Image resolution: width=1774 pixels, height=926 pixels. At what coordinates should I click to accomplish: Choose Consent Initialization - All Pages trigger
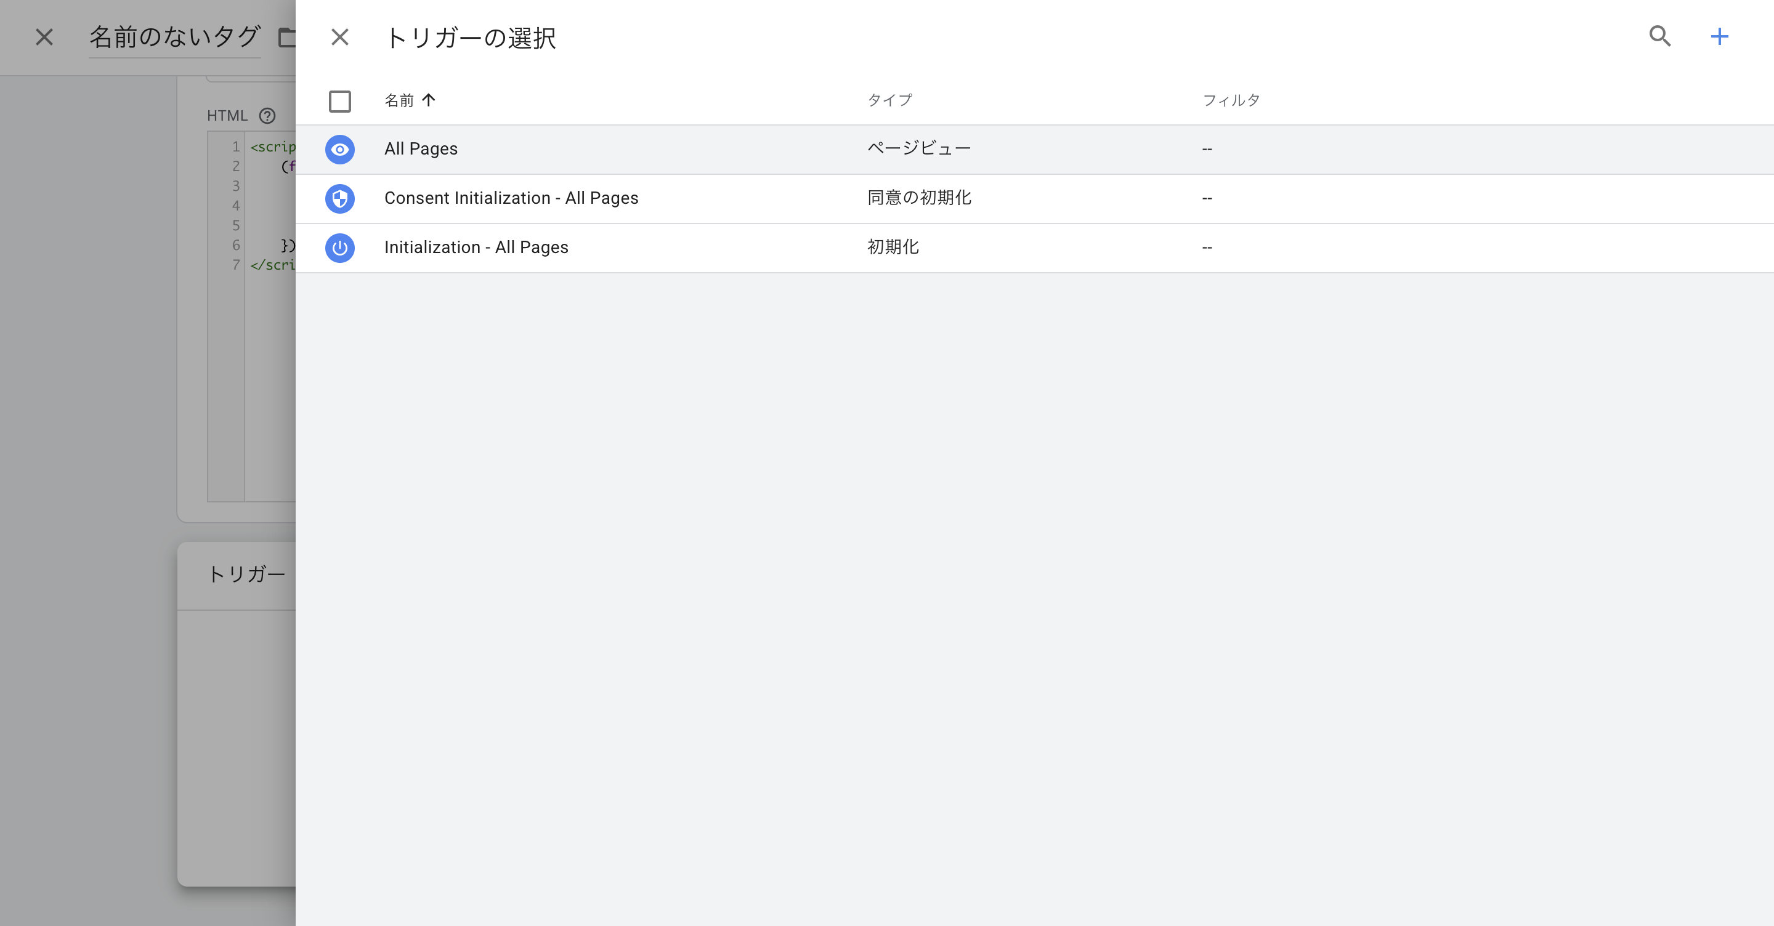511,198
